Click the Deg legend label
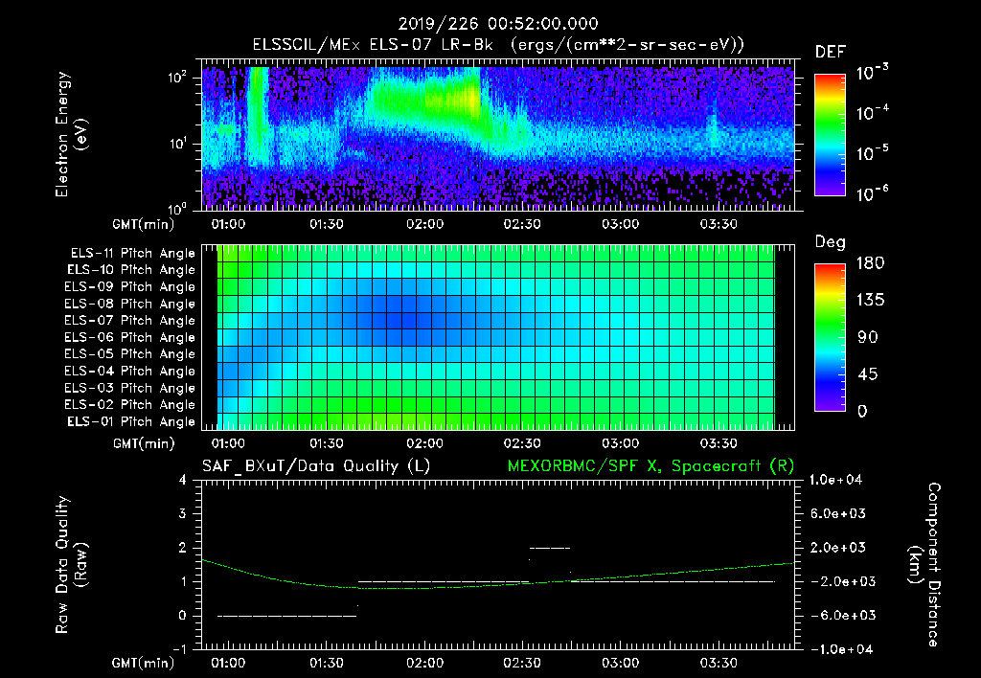This screenshot has width=981, height=678. coord(831,242)
